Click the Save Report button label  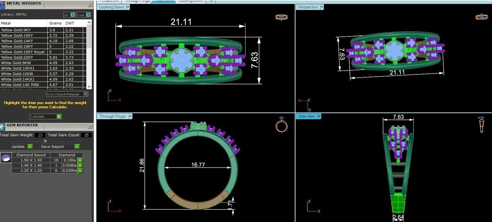(x=52, y=147)
